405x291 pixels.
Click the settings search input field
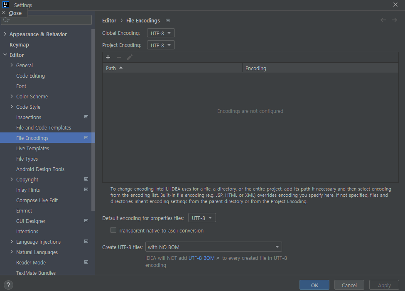47,20
